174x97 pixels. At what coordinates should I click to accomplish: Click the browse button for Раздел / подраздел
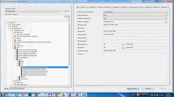point(166,22)
